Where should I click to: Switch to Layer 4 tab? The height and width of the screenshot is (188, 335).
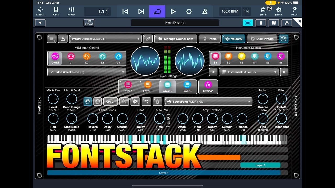click(x=187, y=87)
